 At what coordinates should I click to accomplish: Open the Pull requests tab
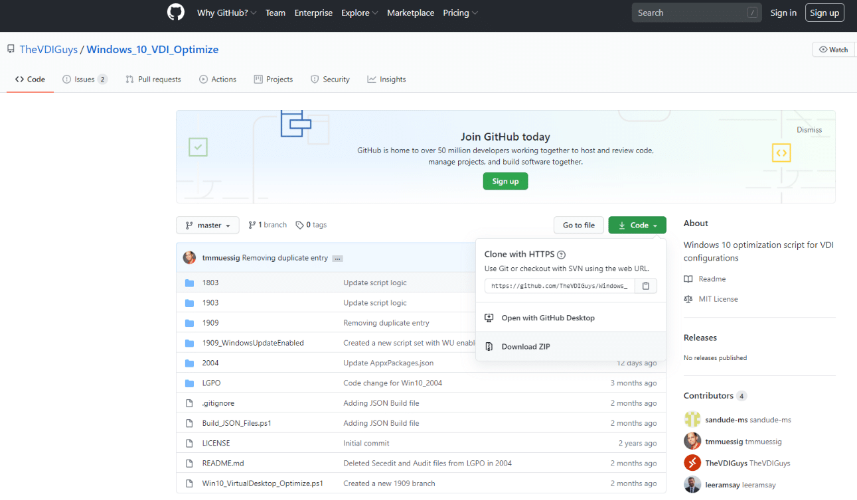tap(153, 79)
